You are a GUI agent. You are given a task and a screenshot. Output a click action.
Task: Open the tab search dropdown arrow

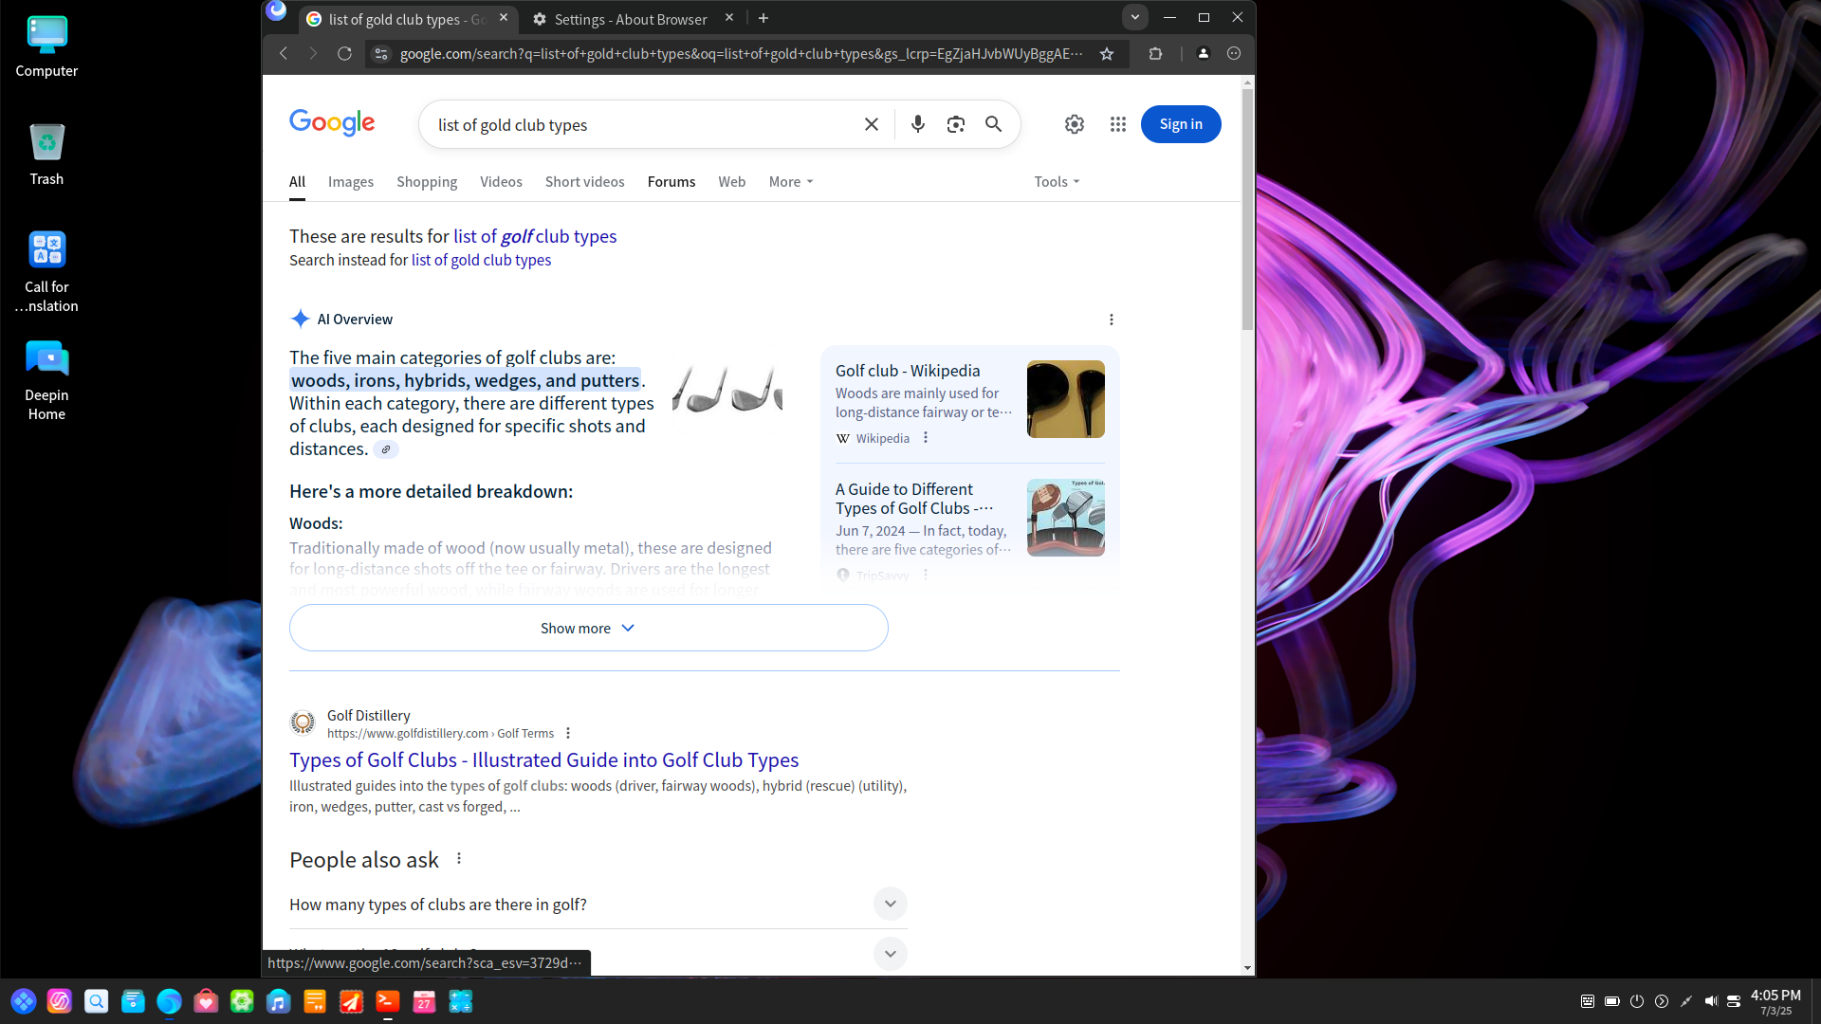(1134, 18)
